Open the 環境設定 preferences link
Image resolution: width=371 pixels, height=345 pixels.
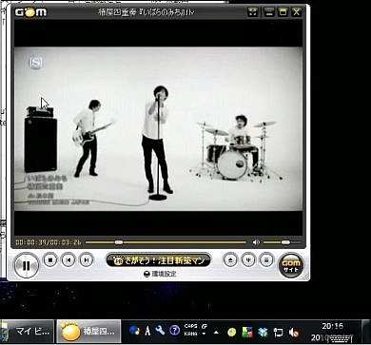[x=160, y=274]
